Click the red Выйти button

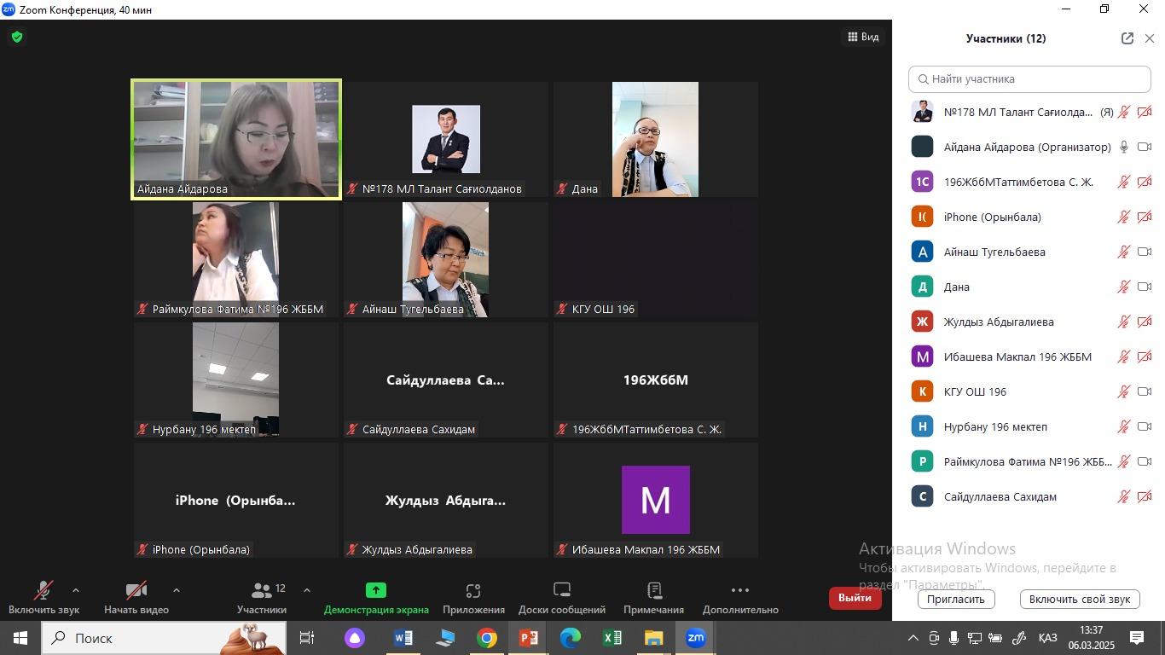pos(855,598)
